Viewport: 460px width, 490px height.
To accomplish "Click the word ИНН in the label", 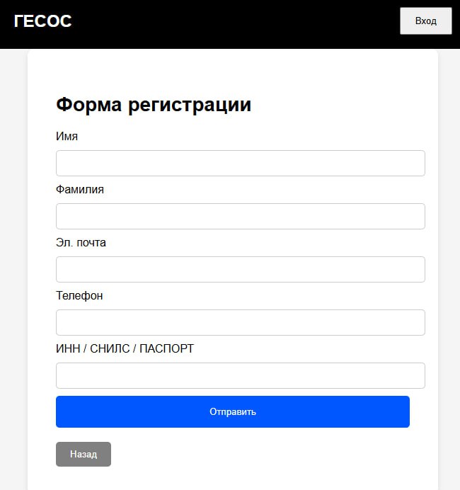I will coord(68,348).
